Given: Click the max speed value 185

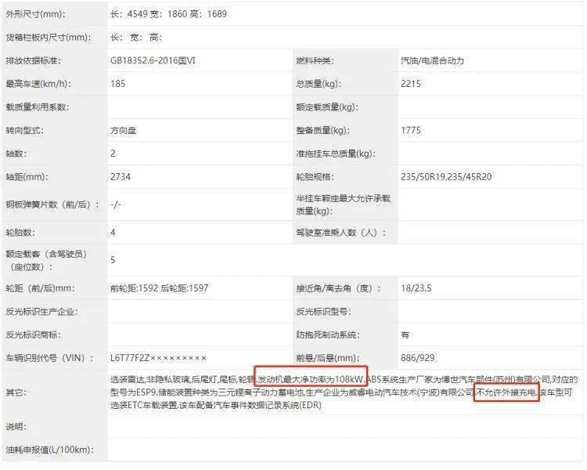Looking at the screenshot, I should (118, 84).
